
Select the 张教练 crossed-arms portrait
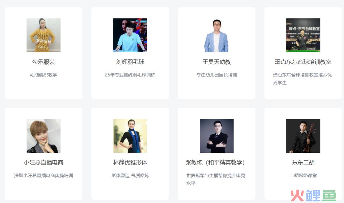point(217,136)
